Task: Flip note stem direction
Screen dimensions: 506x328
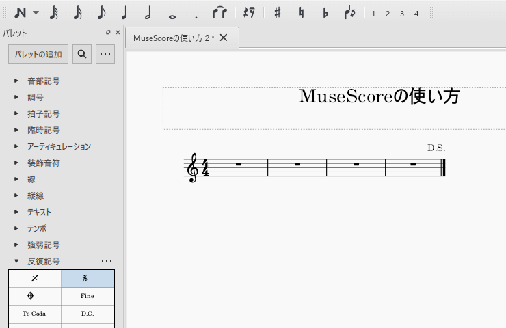Action: [x=350, y=13]
